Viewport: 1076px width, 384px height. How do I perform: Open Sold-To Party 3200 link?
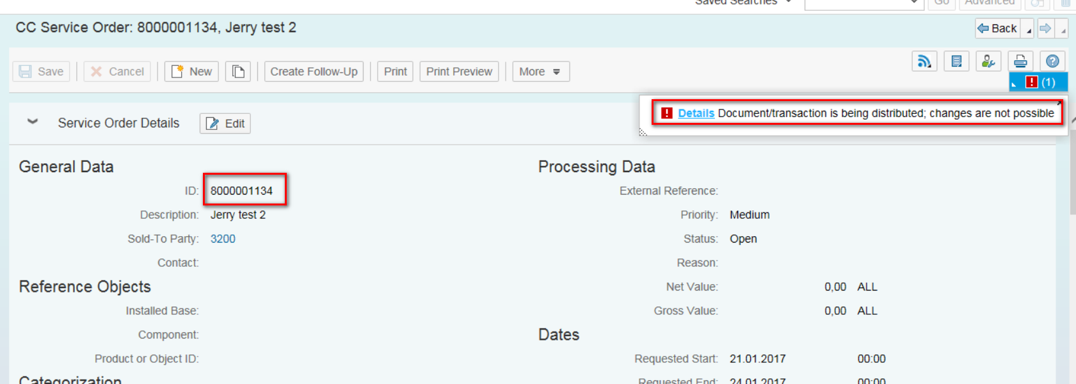(x=223, y=239)
